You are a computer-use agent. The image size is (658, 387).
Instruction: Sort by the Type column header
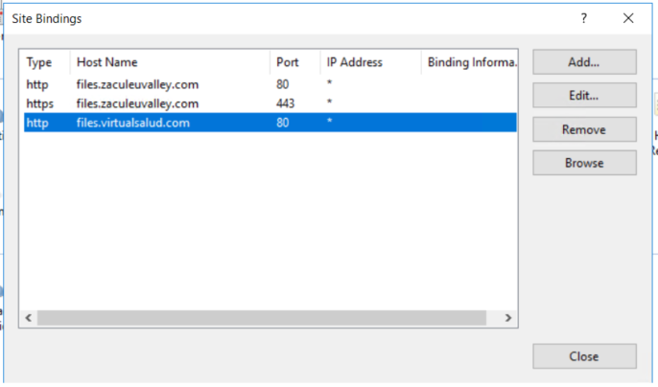coord(45,62)
